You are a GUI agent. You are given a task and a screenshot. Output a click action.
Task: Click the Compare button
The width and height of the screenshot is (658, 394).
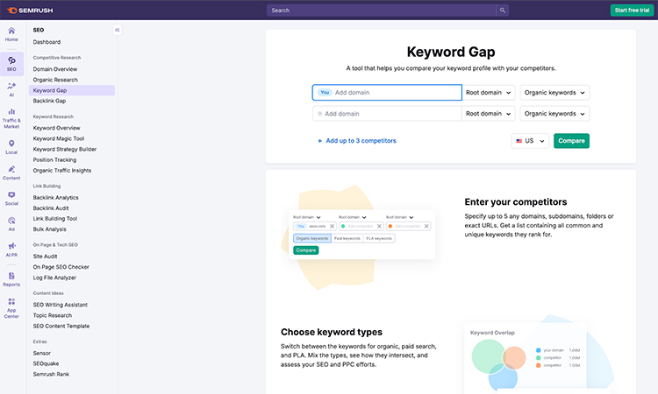tap(571, 141)
